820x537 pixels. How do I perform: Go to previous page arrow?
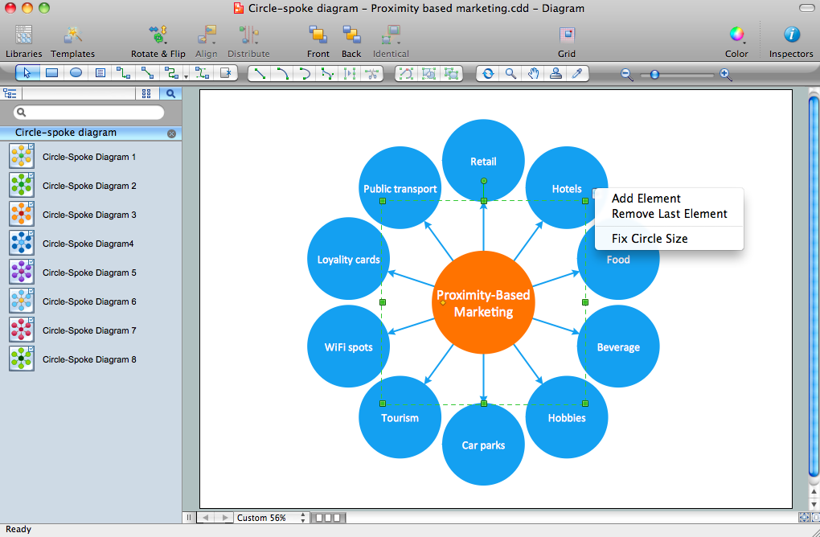tap(206, 518)
